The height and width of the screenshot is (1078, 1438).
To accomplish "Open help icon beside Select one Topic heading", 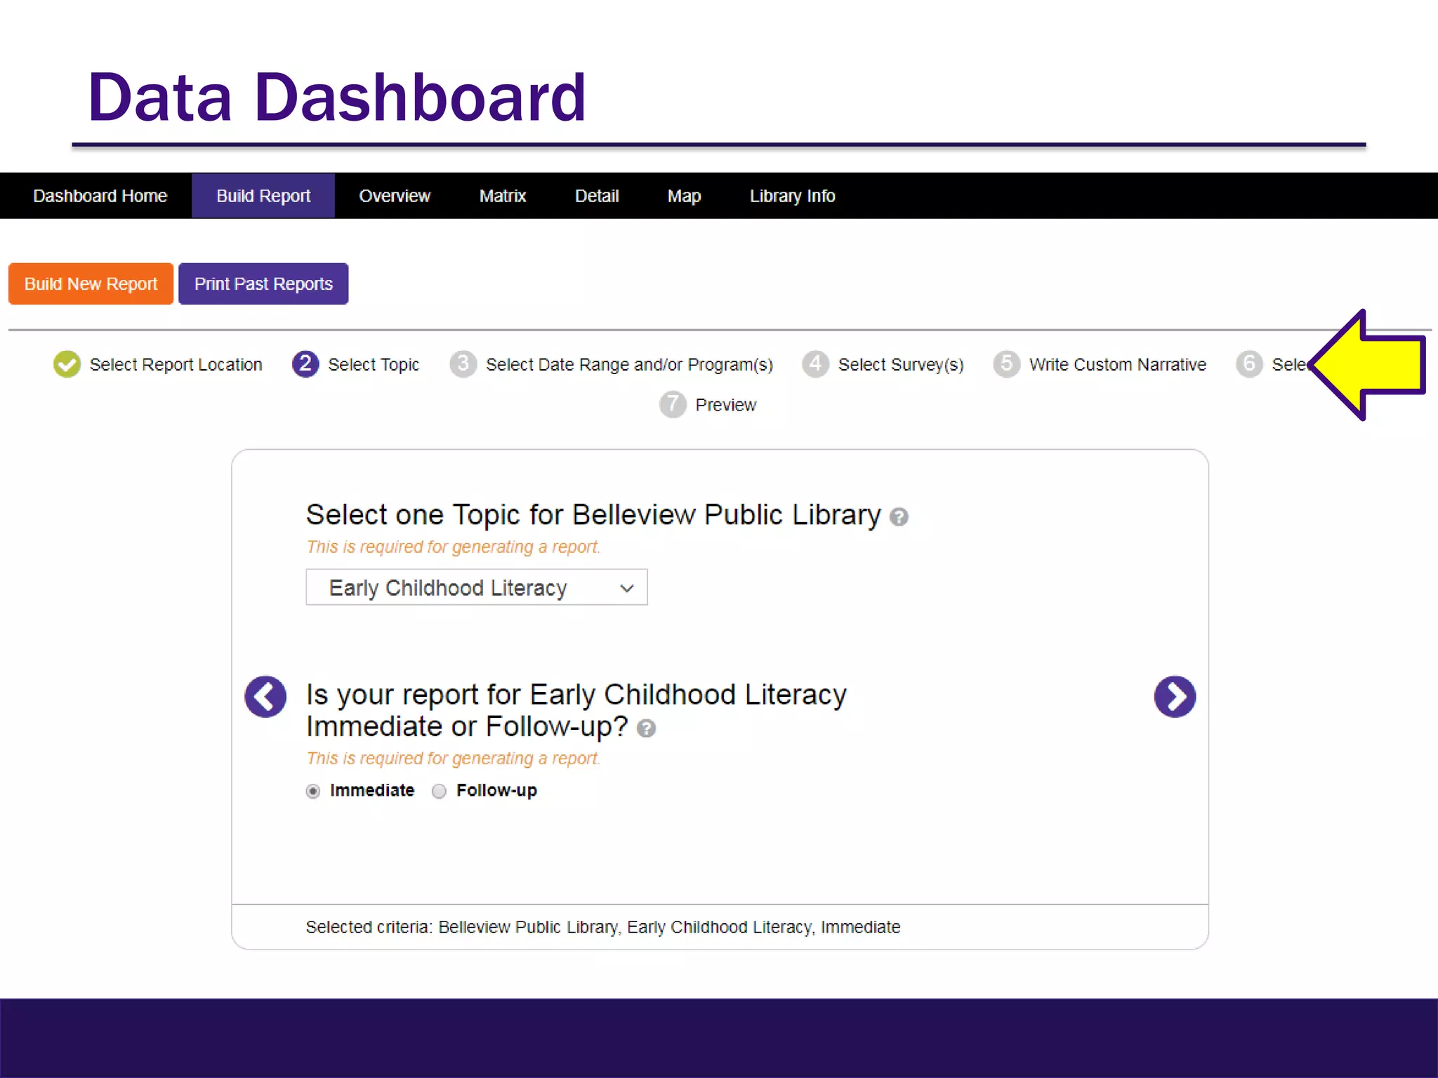I will [x=899, y=517].
